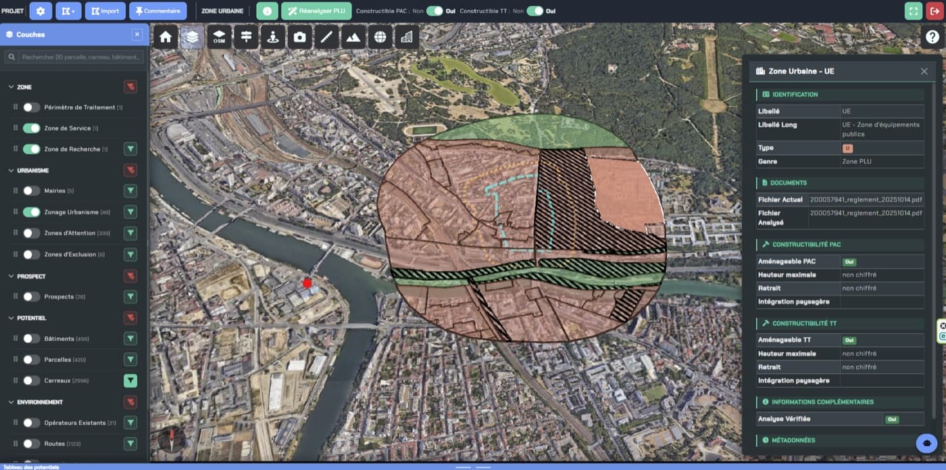Open filter for Bâtiments layer

[130, 339]
